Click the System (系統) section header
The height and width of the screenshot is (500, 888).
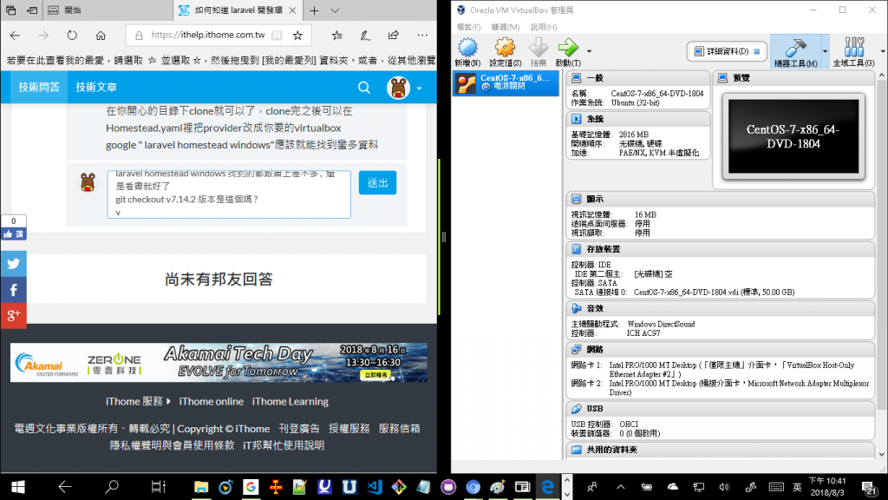pyautogui.click(x=638, y=118)
